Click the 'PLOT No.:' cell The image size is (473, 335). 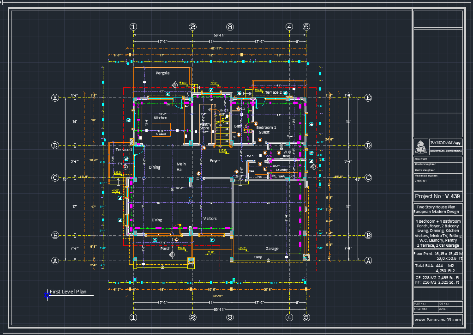(x=425, y=304)
